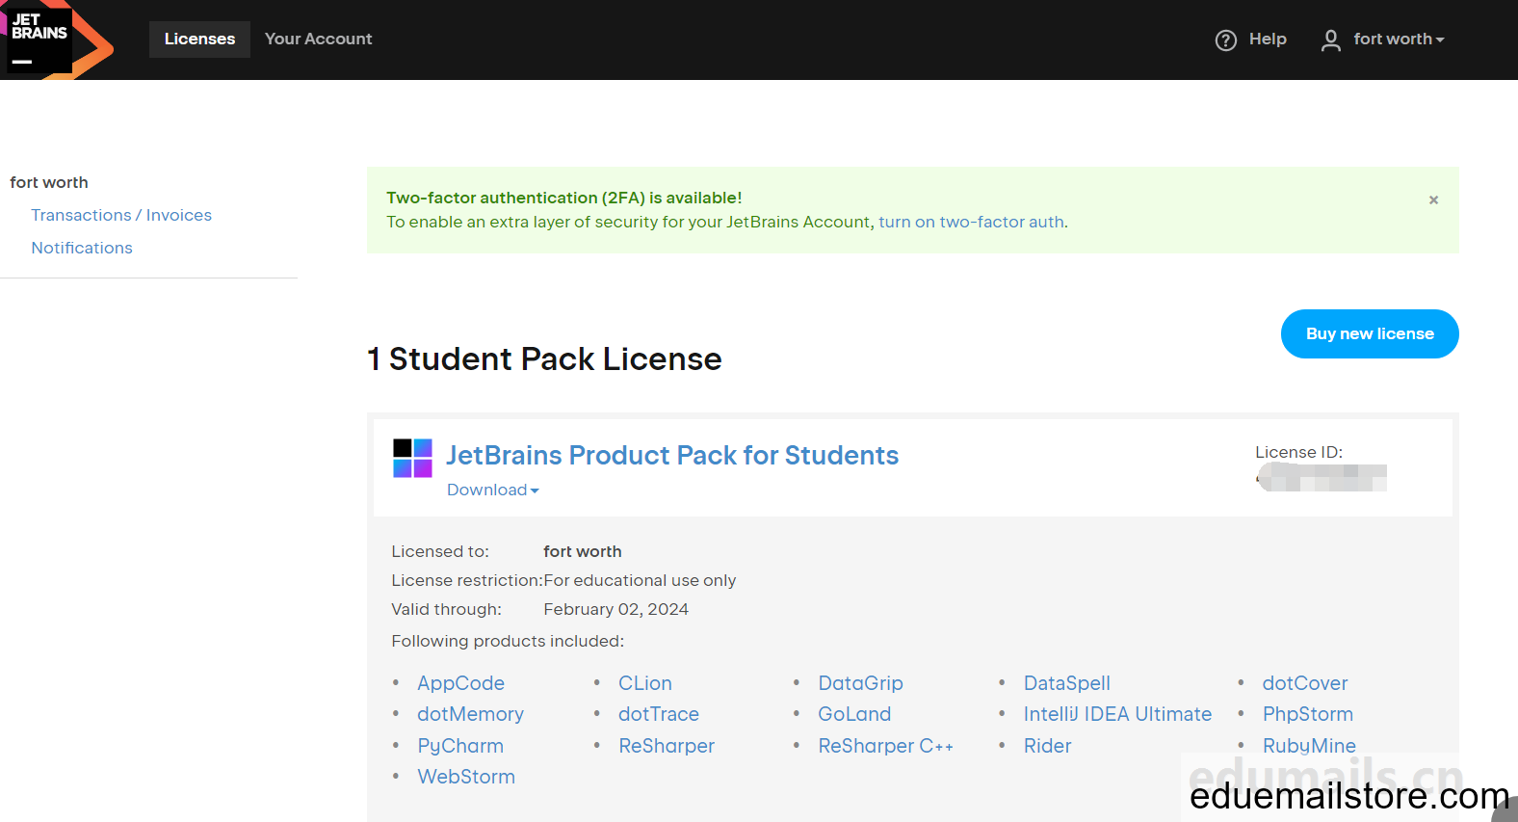Open the ReSharper C++ product link
This screenshot has width=1518, height=822.
(x=885, y=746)
